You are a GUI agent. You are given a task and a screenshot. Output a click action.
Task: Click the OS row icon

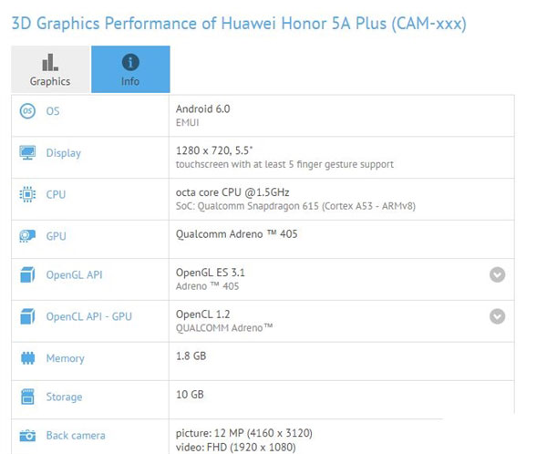coord(27,111)
